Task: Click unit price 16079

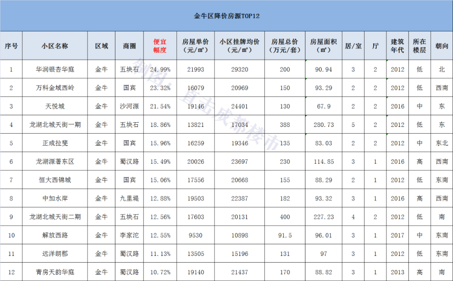Action: pyautogui.click(x=195, y=88)
